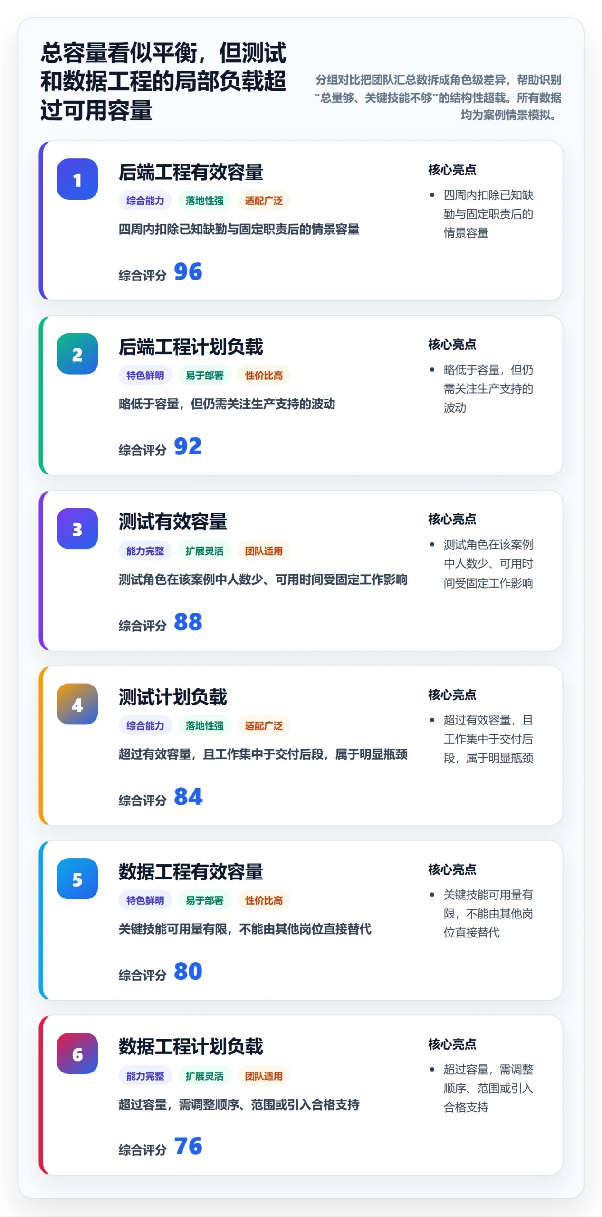This screenshot has height=1217, width=602.
Task: Open the 测试计划负载 card title
Action: (x=172, y=697)
